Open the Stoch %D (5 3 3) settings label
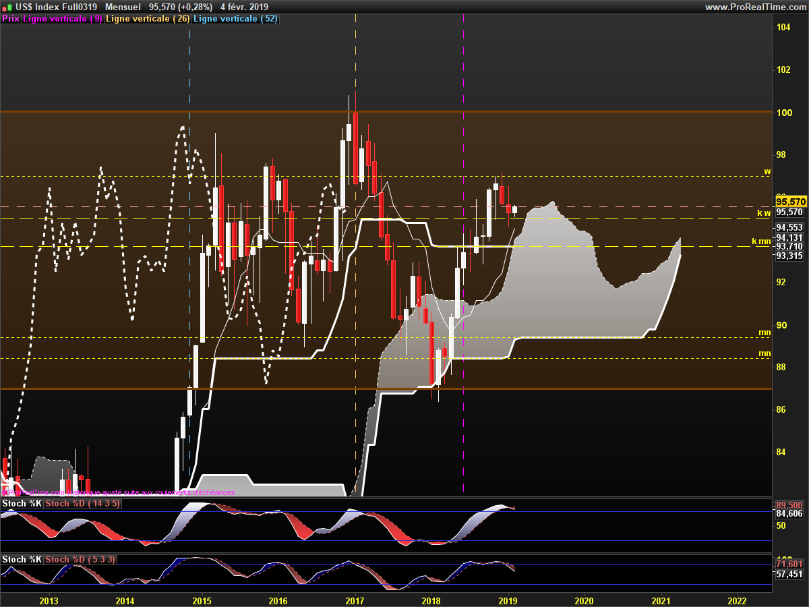809x607 pixels. 80,560
